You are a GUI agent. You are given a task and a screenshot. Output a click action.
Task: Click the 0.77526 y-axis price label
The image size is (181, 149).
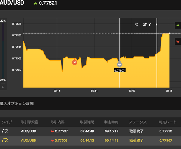pos(17,24)
